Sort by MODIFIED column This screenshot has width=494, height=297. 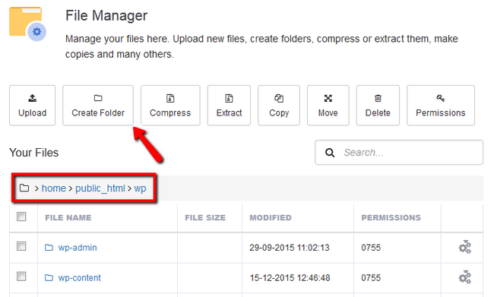click(x=271, y=218)
